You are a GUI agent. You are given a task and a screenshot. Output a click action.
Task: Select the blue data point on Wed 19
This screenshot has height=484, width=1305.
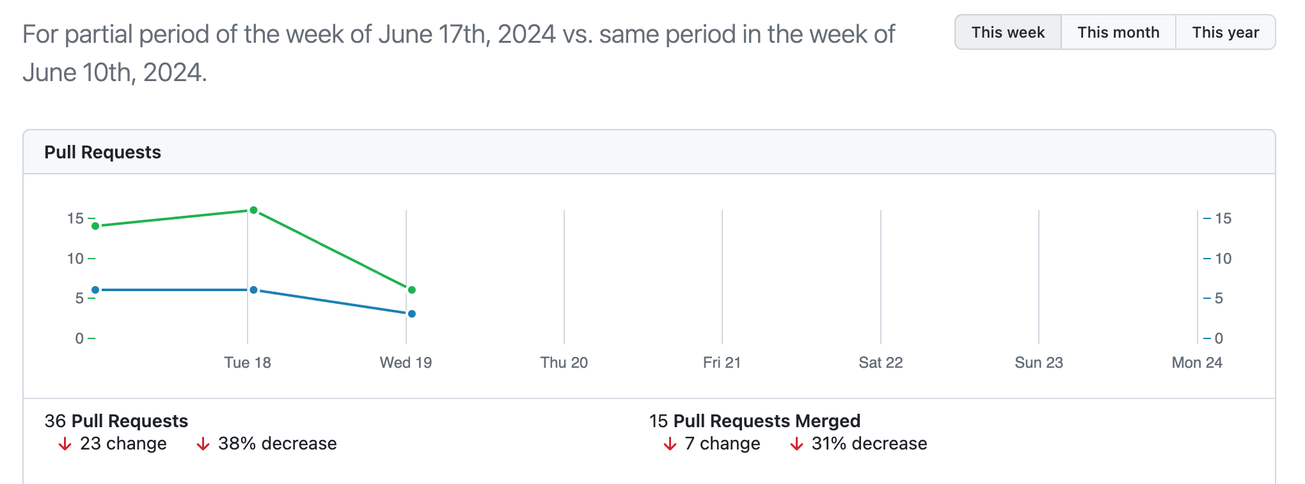[x=411, y=313]
